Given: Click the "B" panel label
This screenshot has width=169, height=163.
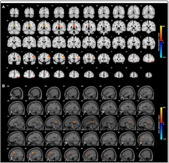Looking at the screenshot, I should tap(3, 86).
